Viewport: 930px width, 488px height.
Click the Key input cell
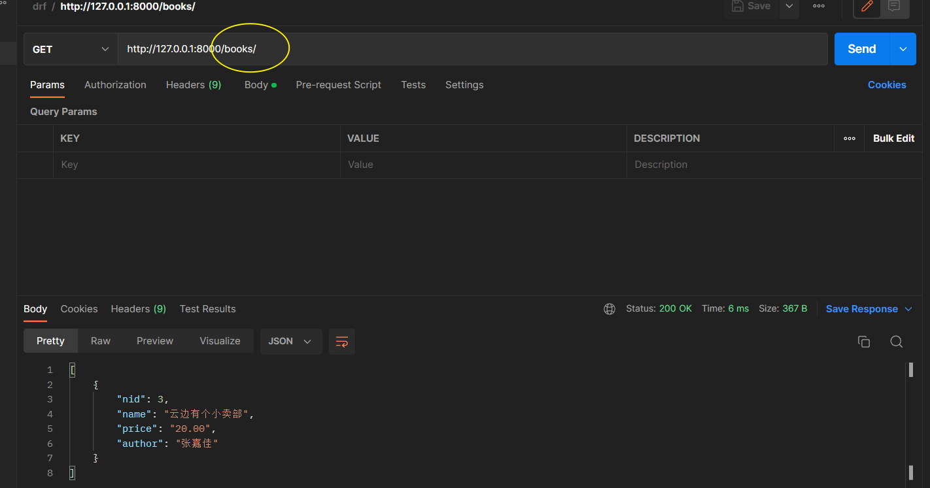pyautogui.click(x=196, y=165)
